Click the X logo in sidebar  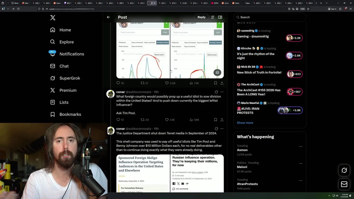53,18
